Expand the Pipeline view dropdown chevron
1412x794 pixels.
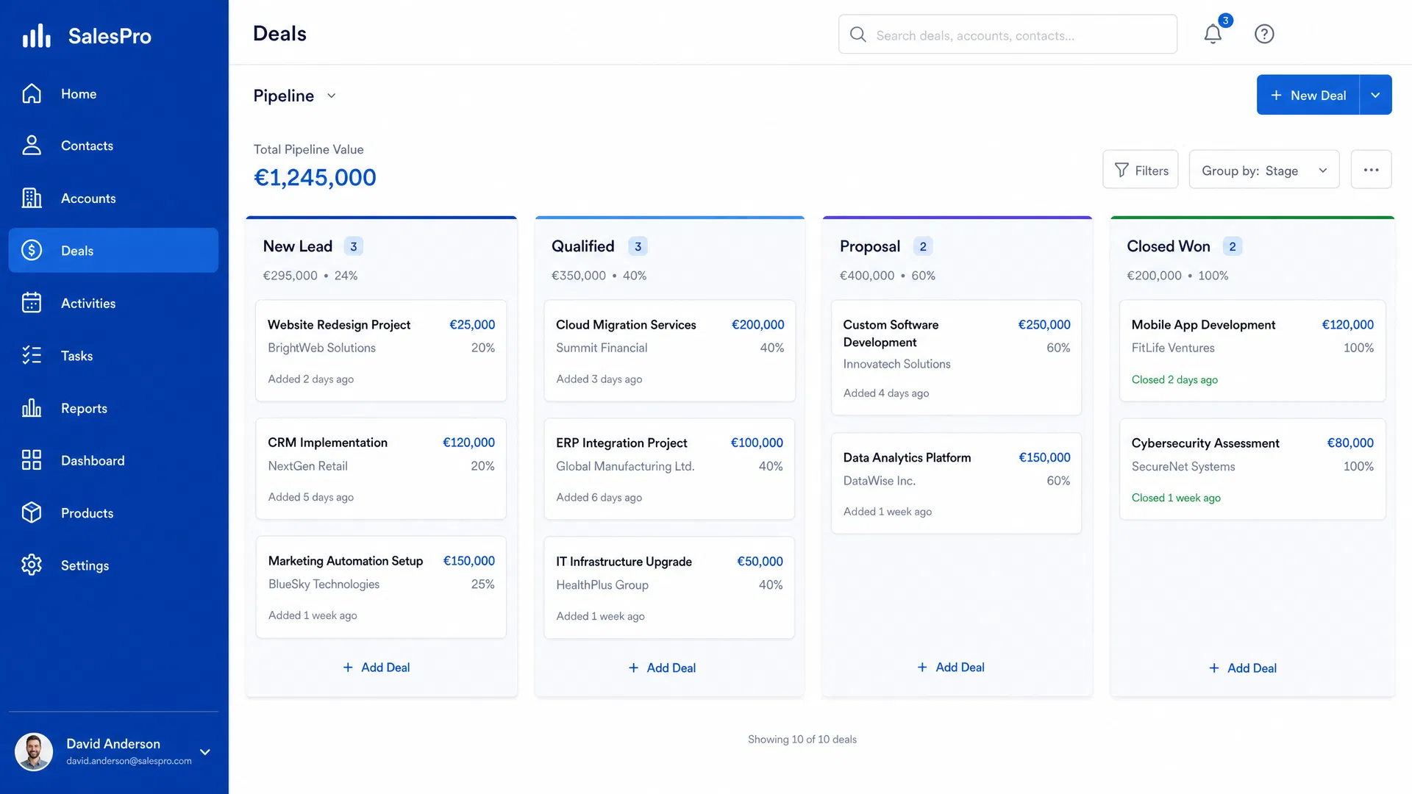pyautogui.click(x=331, y=96)
